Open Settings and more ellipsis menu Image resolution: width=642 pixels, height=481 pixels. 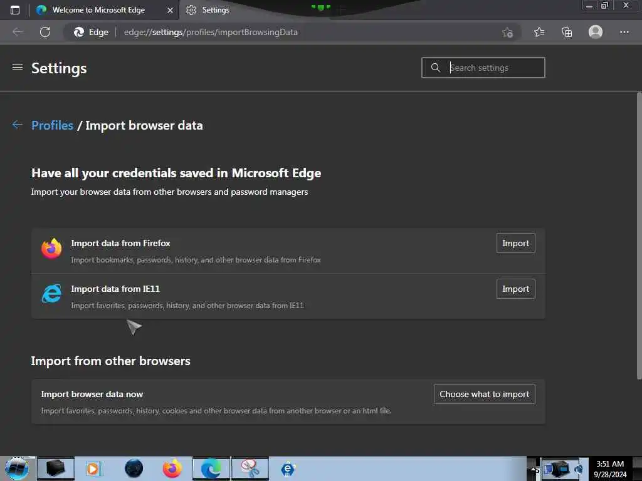[624, 32]
